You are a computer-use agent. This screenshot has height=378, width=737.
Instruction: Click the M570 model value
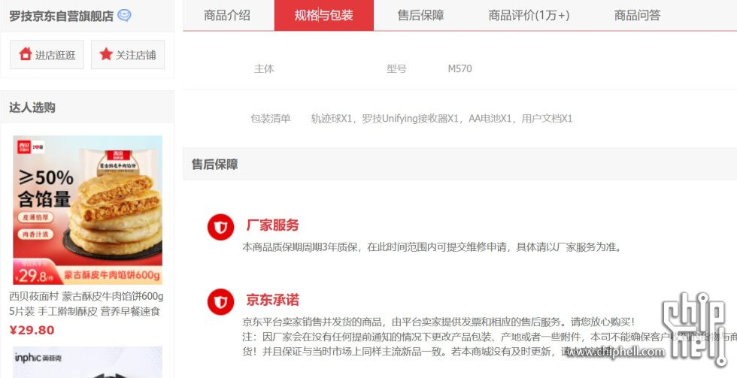459,68
